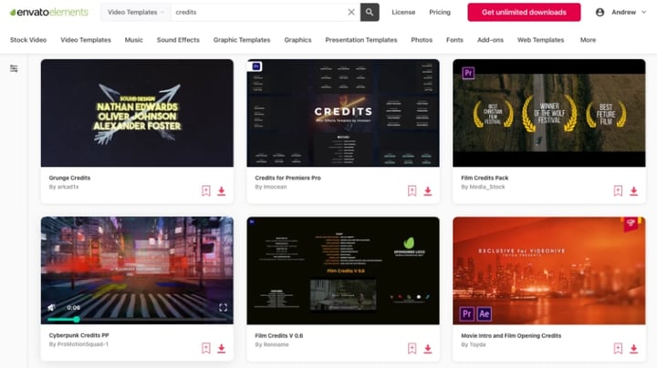Bookmark Grunge Credits to a collection
This screenshot has height=368, width=657.
tap(205, 190)
